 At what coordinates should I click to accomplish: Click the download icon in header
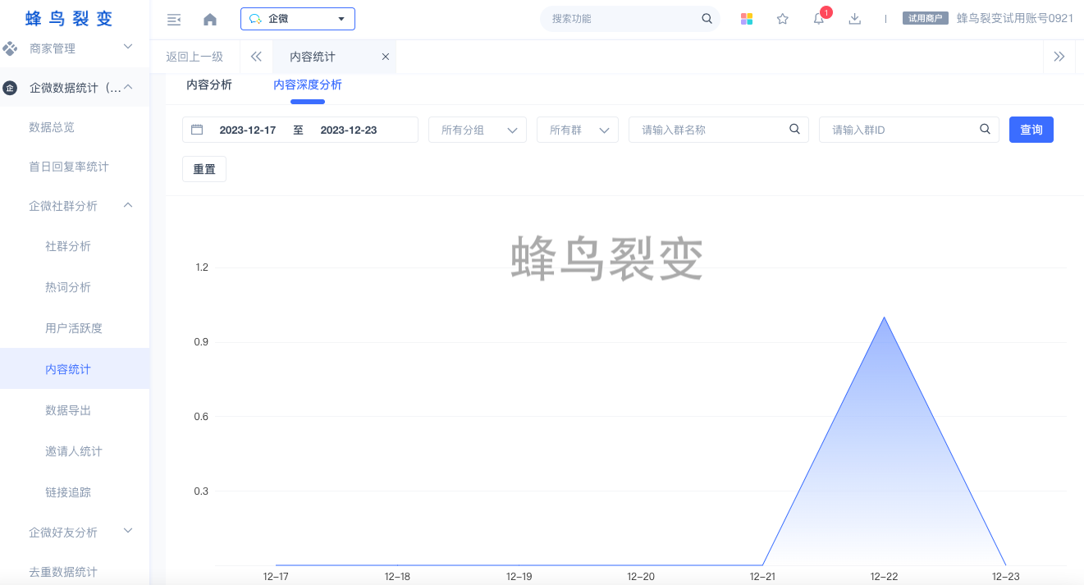click(855, 19)
